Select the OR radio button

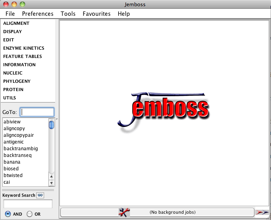(x=30, y=214)
